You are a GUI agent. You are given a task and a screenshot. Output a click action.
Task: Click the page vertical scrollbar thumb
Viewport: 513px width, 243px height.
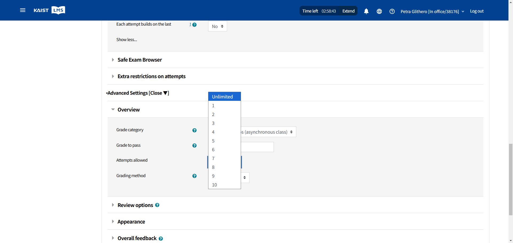pyautogui.click(x=511, y=179)
